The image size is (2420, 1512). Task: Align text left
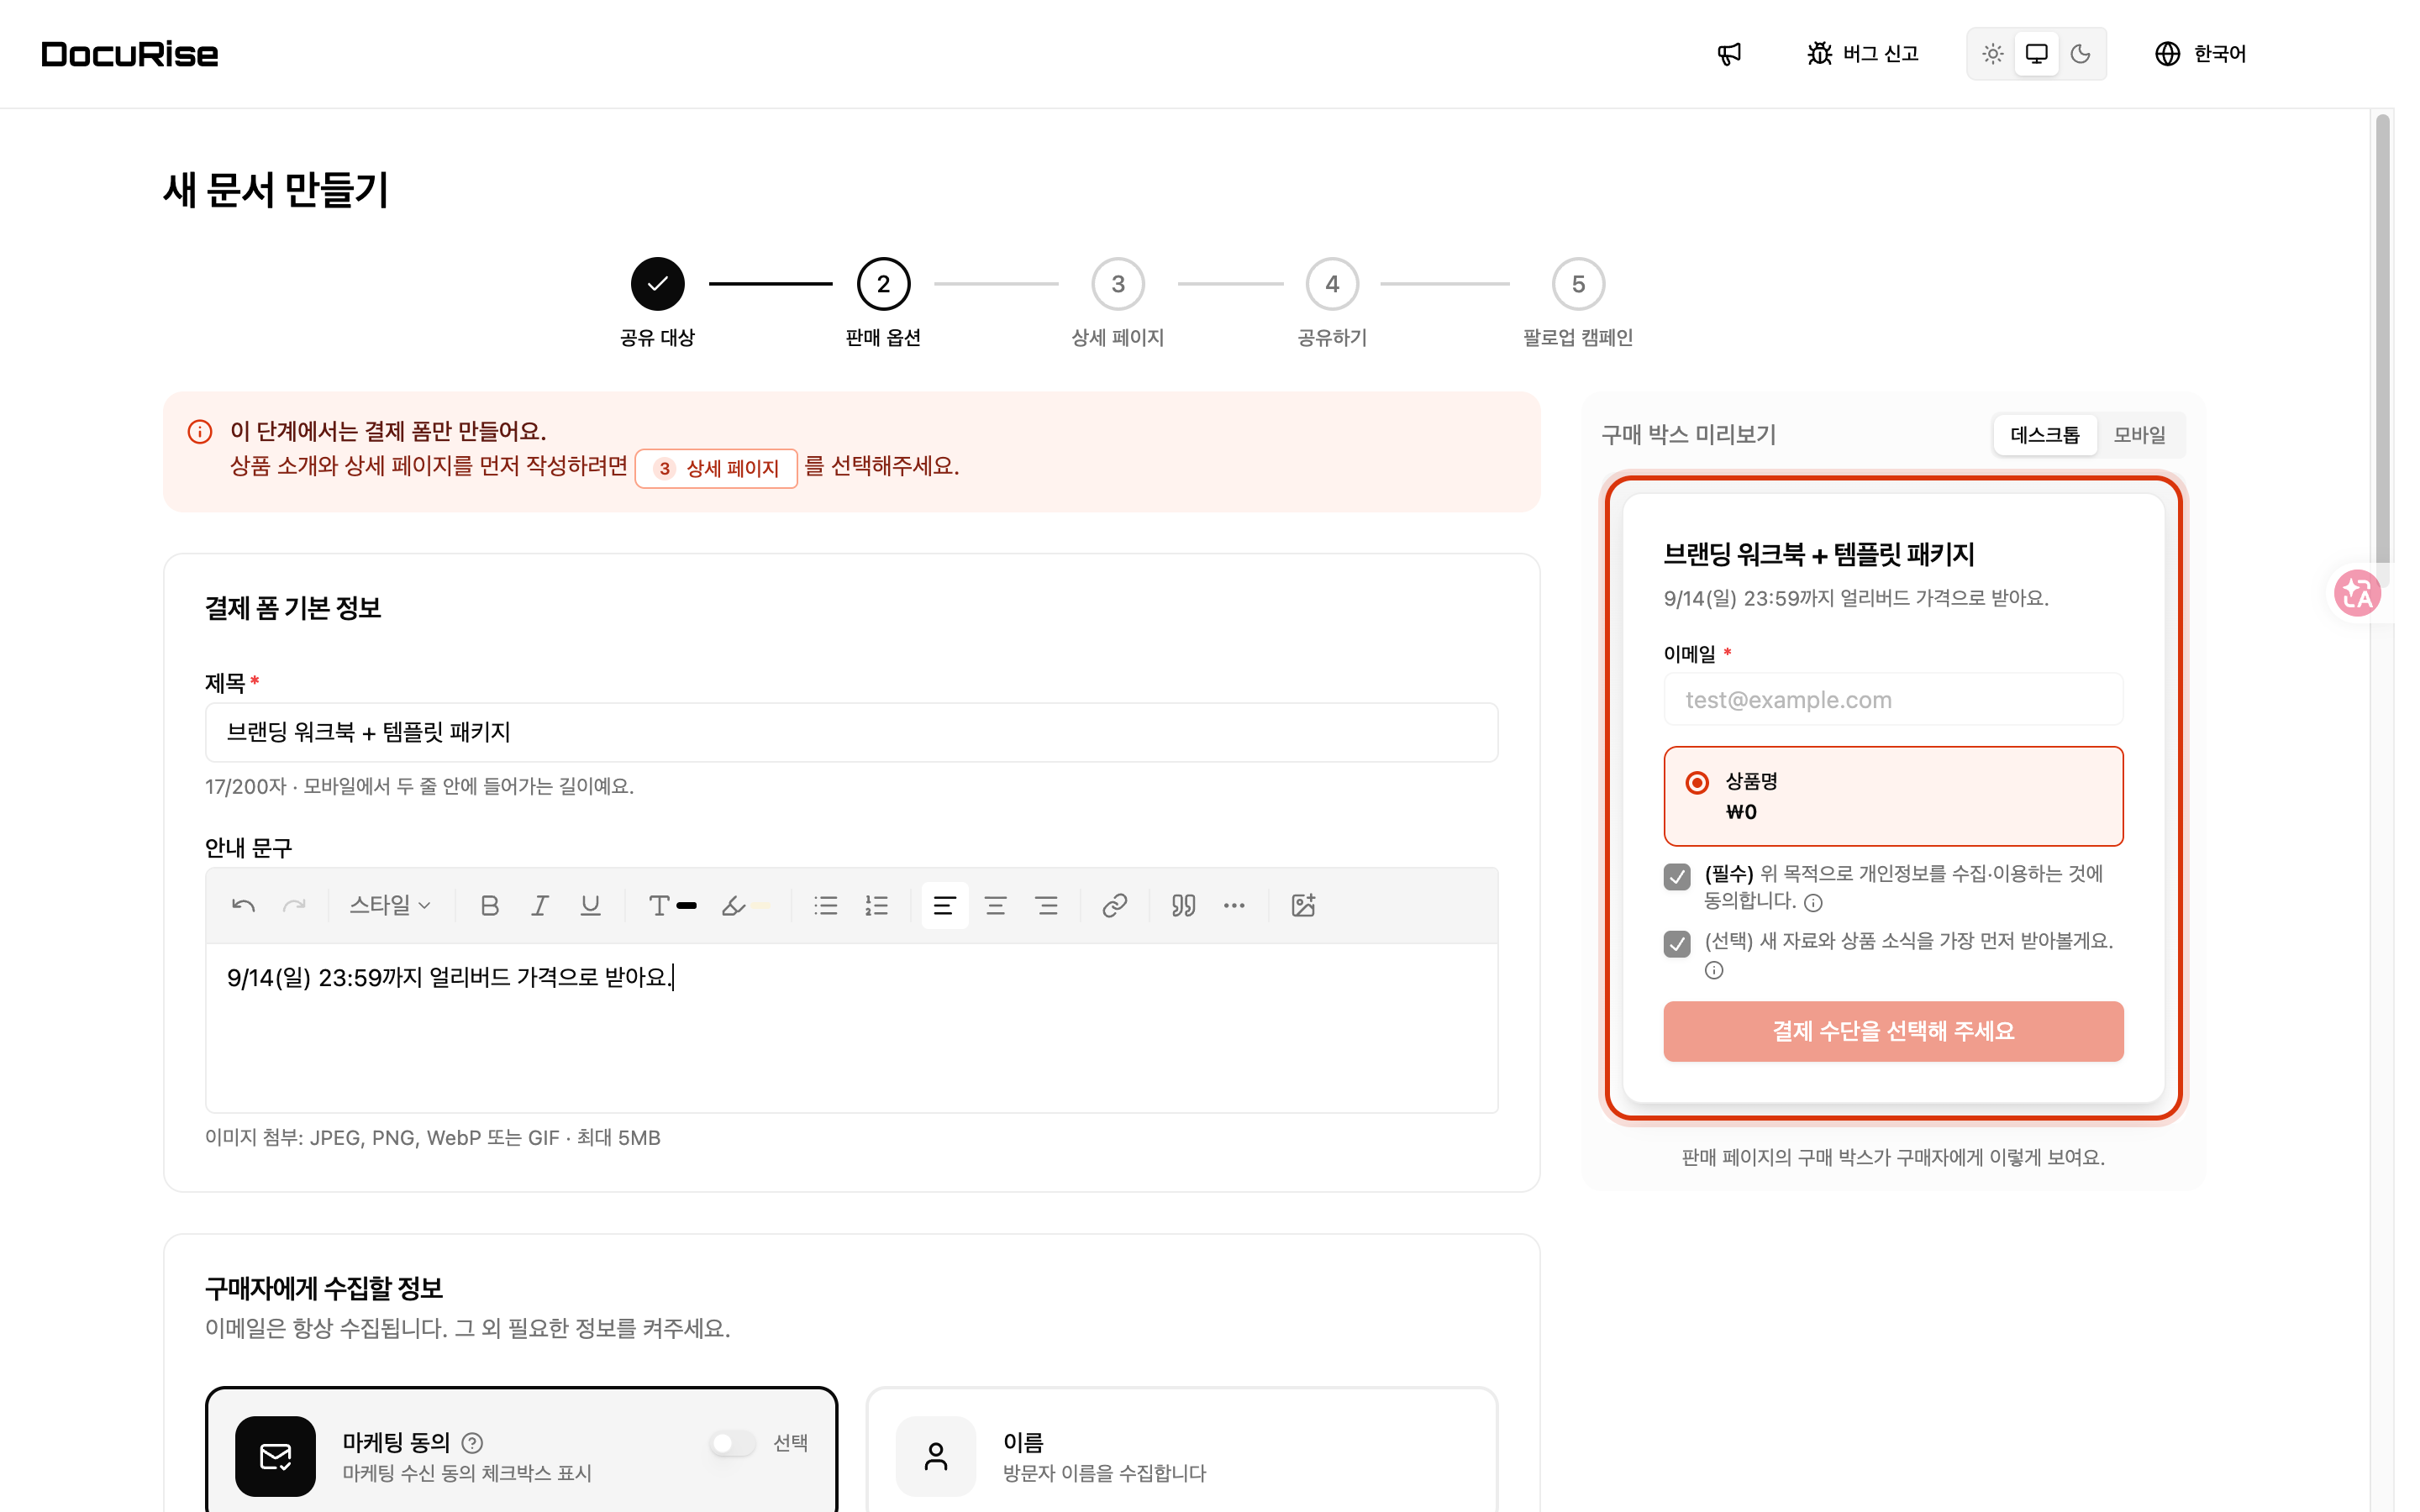tap(944, 906)
